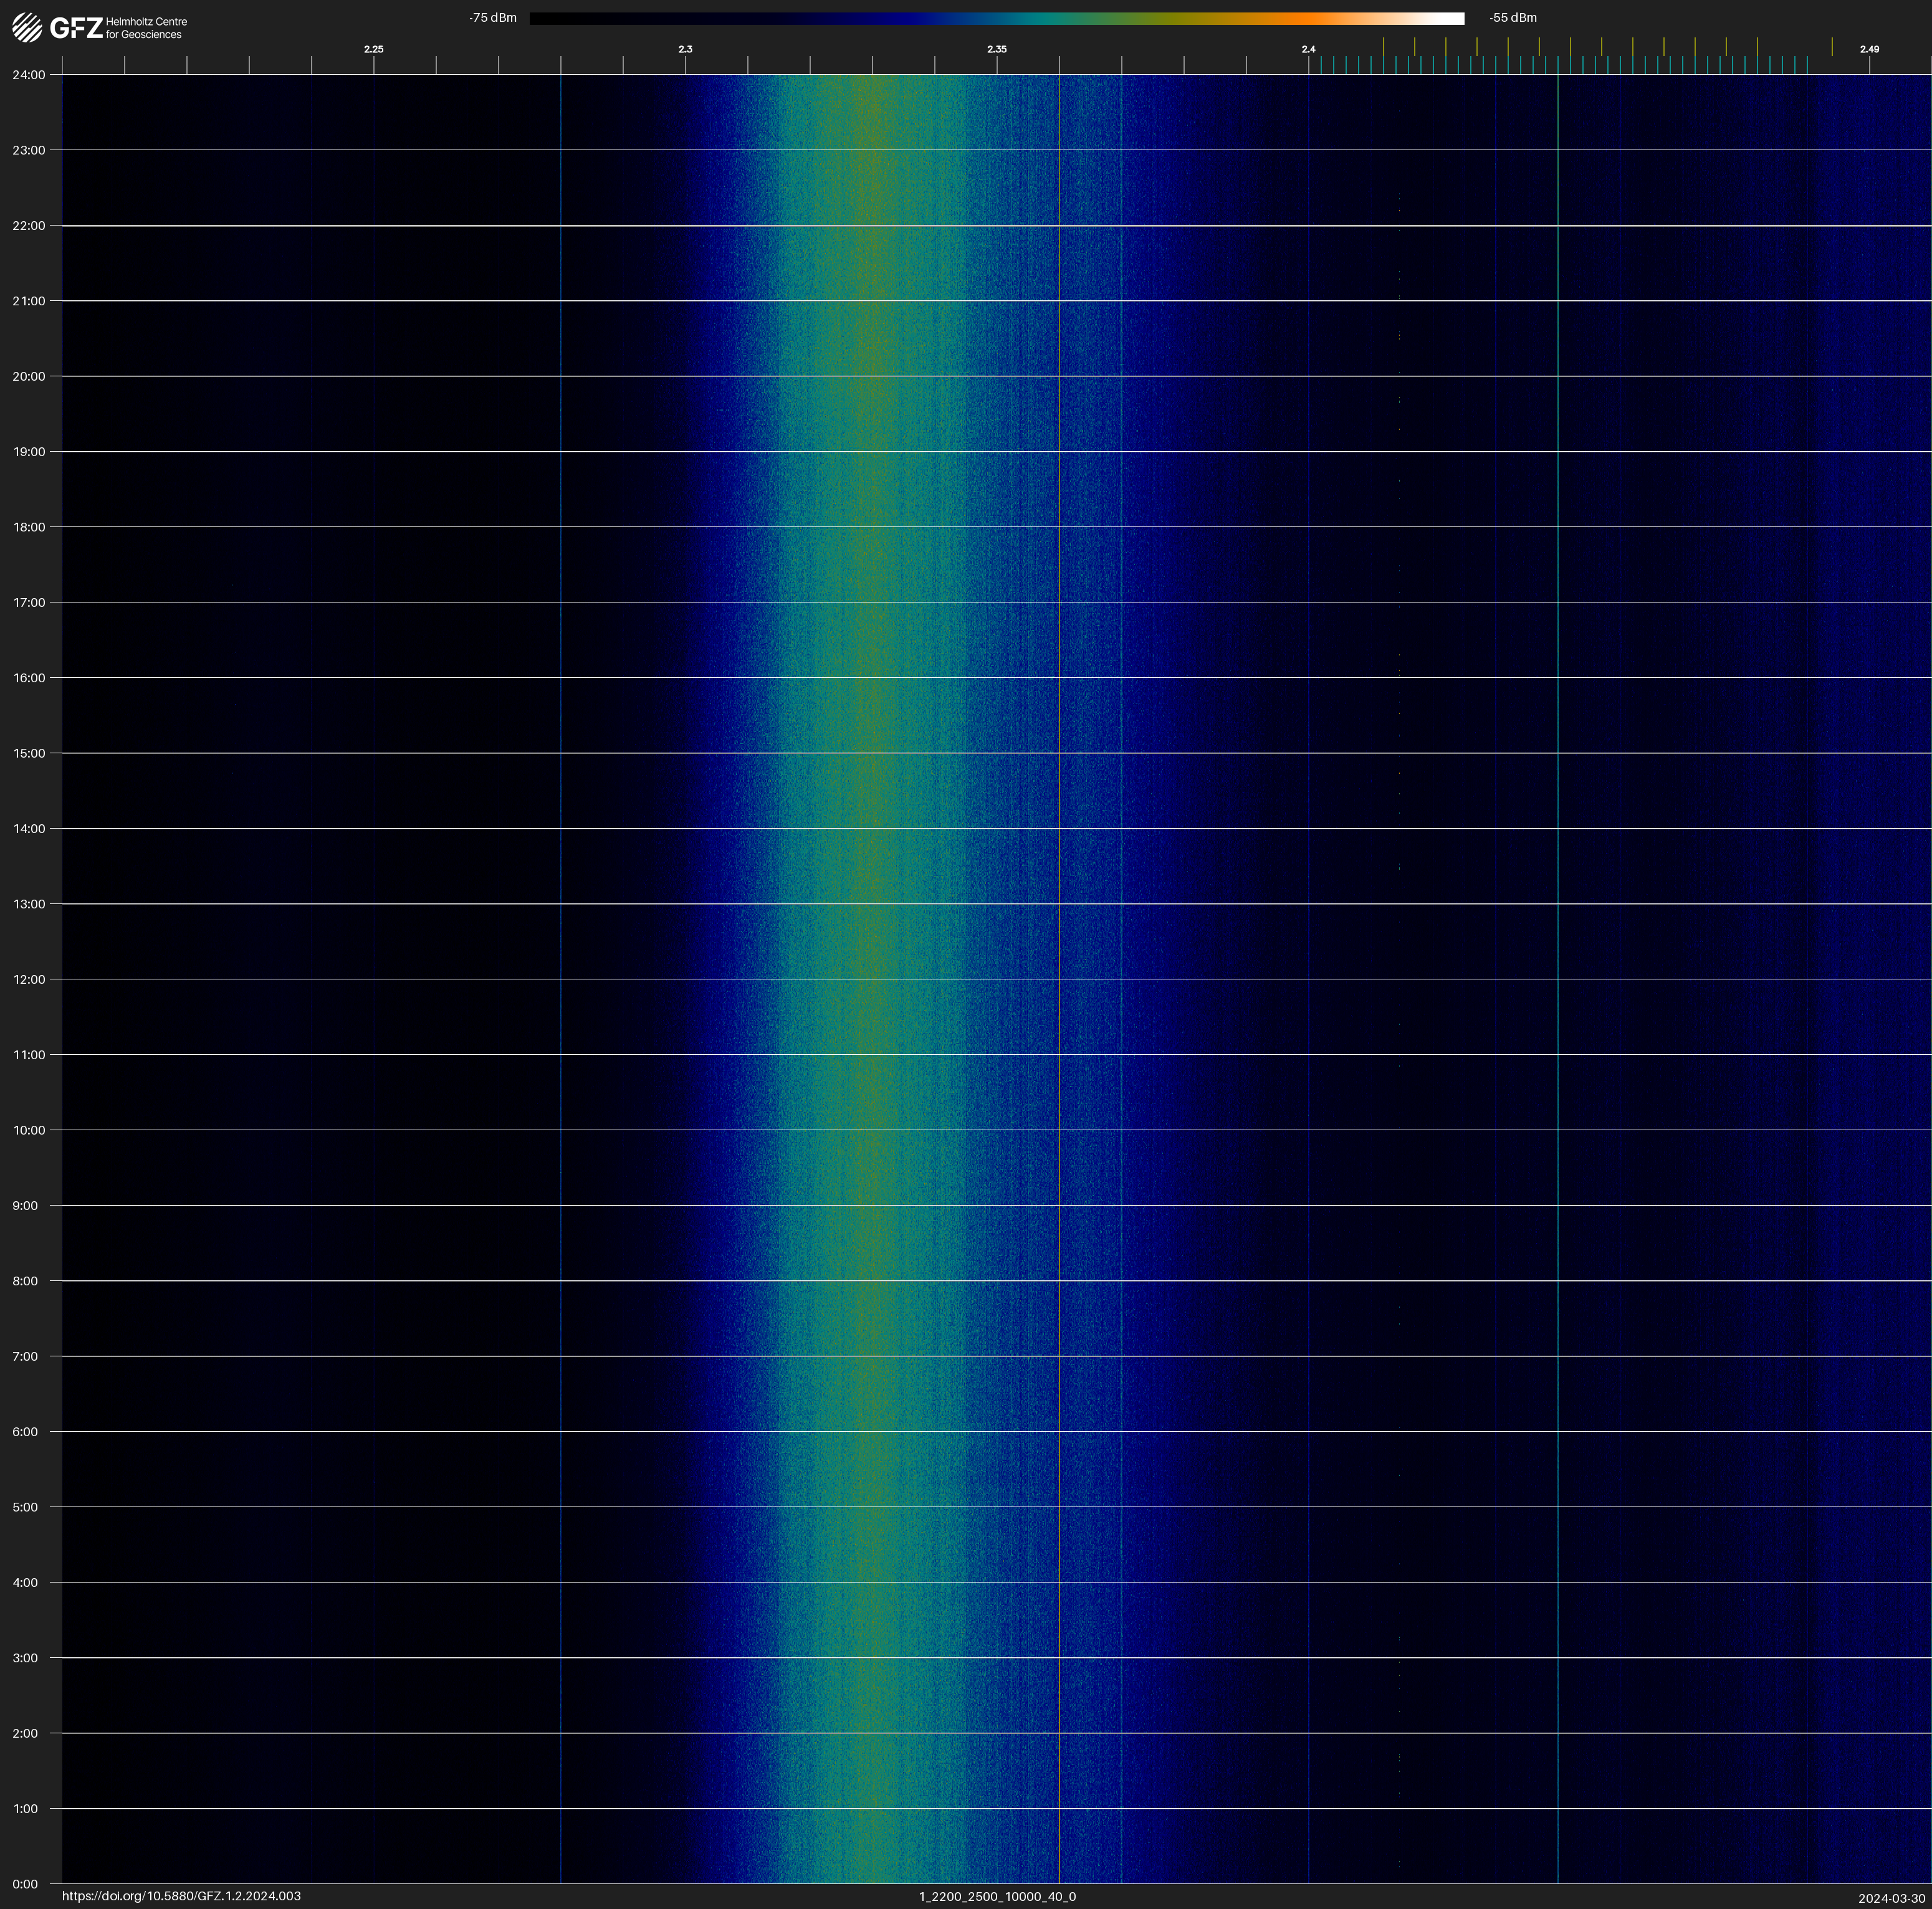This screenshot has width=1932, height=1909.
Task: Click the -75 dBm scale label
Action: tap(493, 18)
